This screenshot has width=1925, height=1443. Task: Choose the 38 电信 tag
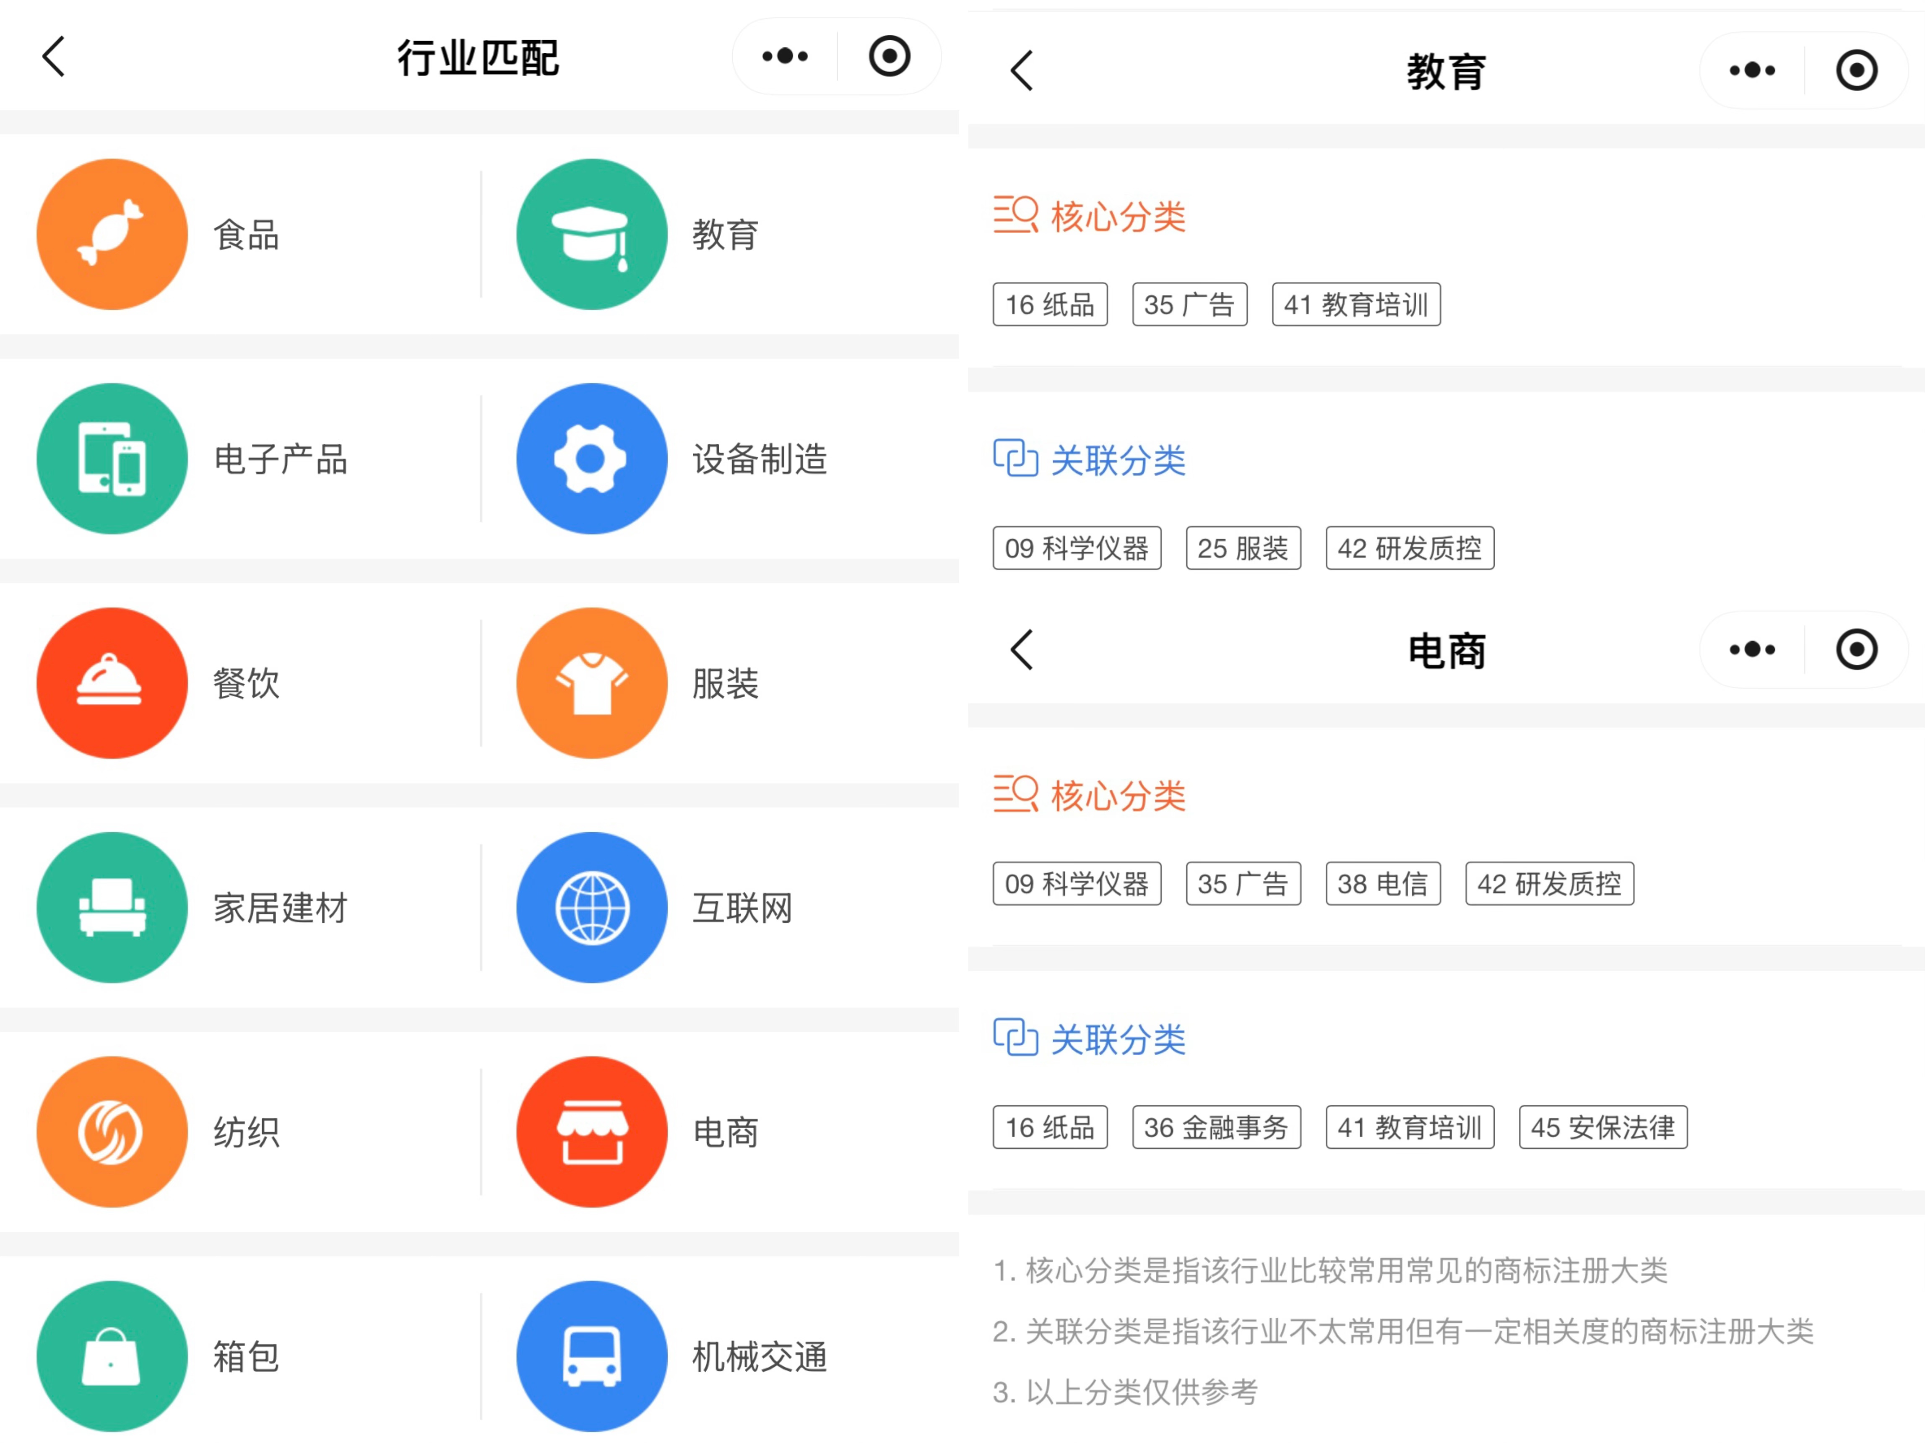point(1383,884)
